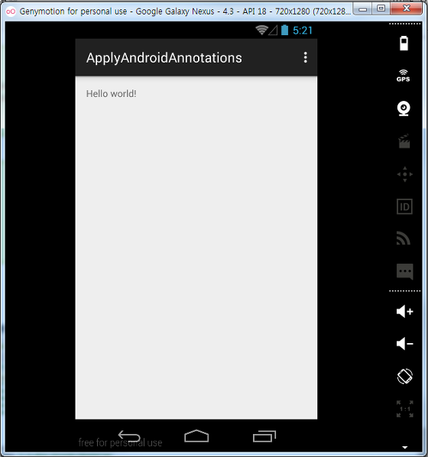Raise the volume with the speaker plus icon

pyautogui.click(x=405, y=312)
